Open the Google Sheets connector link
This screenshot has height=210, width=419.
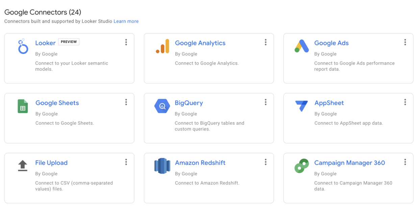57,103
